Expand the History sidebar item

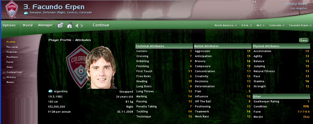click(x=4, y=77)
